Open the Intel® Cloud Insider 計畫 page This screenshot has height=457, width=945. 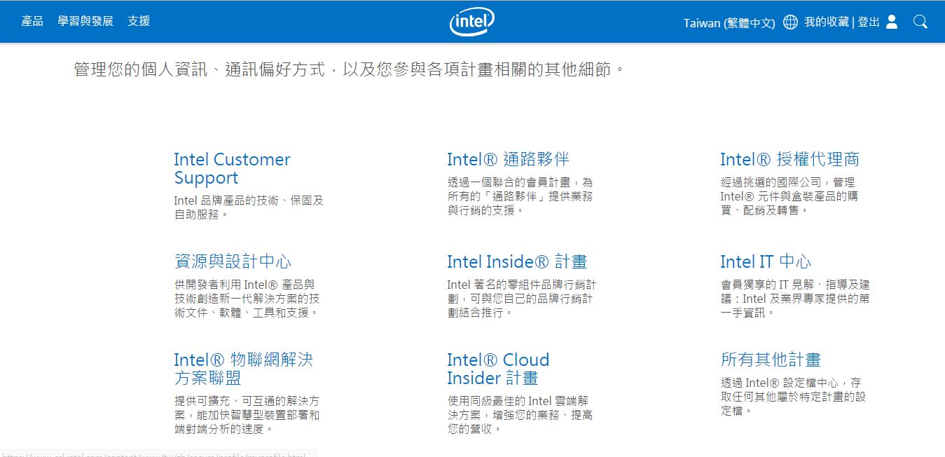click(498, 369)
